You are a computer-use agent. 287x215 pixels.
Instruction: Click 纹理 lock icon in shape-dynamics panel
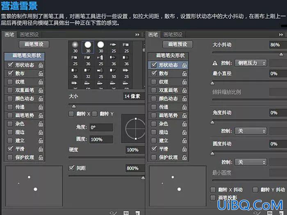184,82
